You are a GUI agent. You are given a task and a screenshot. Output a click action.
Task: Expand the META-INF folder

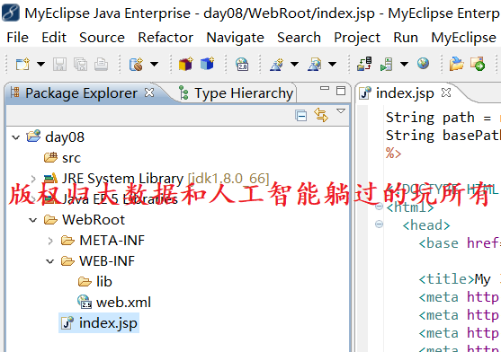[50, 241]
